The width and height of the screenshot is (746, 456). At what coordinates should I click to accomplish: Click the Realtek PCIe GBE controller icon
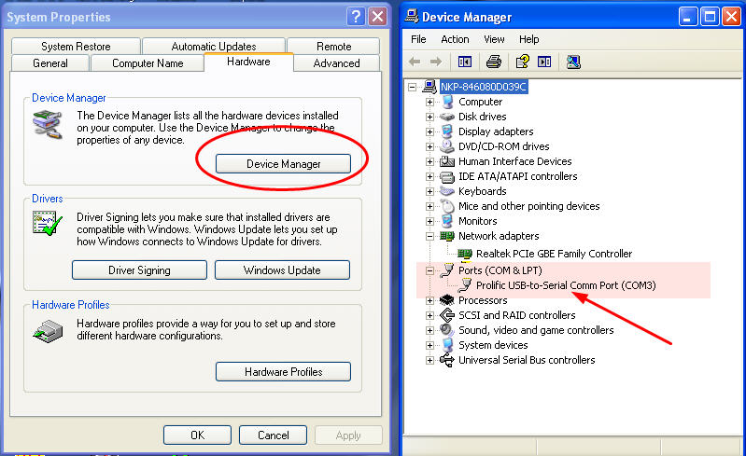click(x=464, y=254)
